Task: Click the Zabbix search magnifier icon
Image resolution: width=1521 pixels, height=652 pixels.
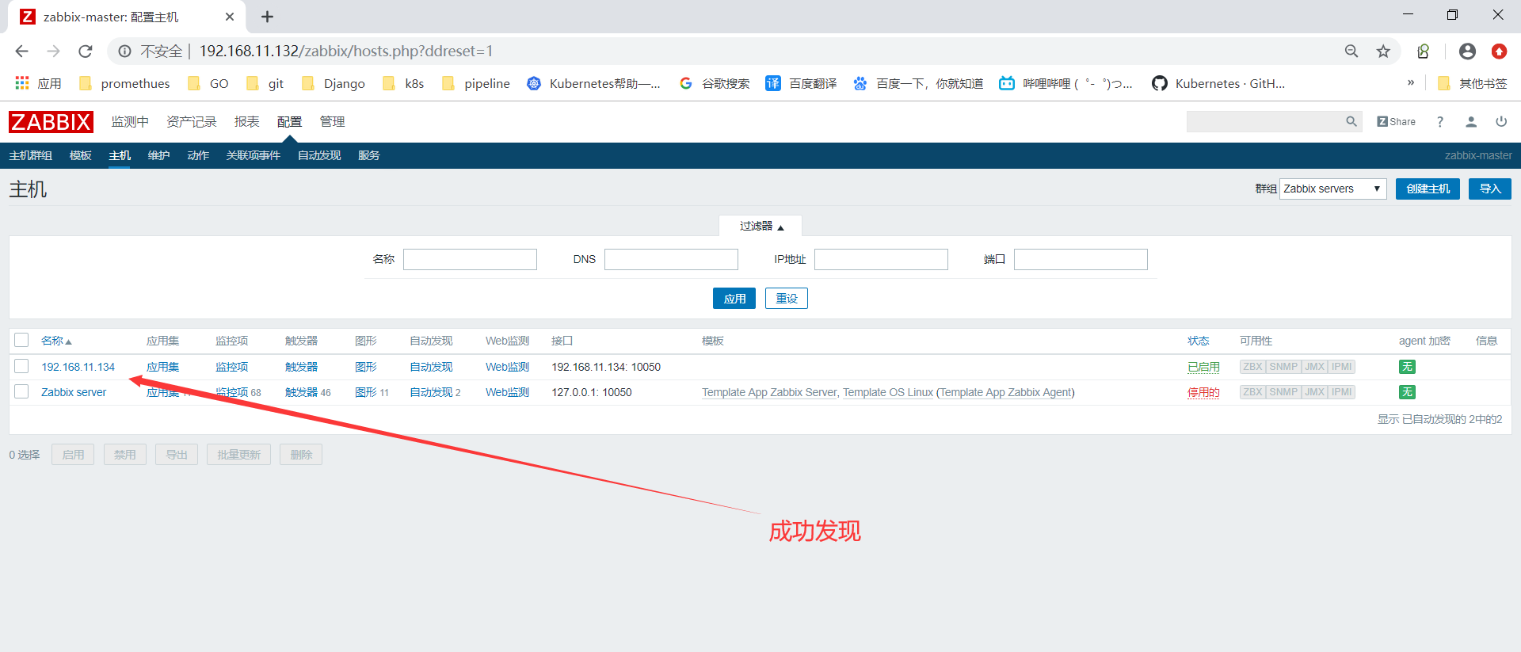Action: tap(1351, 121)
